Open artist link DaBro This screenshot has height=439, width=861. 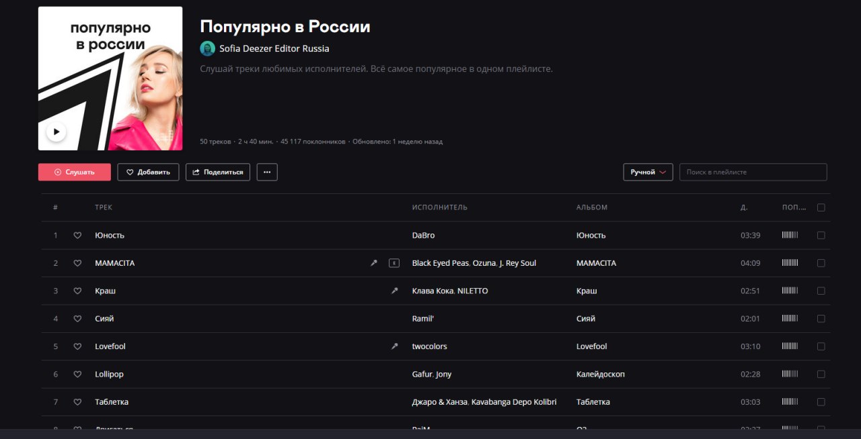point(423,236)
